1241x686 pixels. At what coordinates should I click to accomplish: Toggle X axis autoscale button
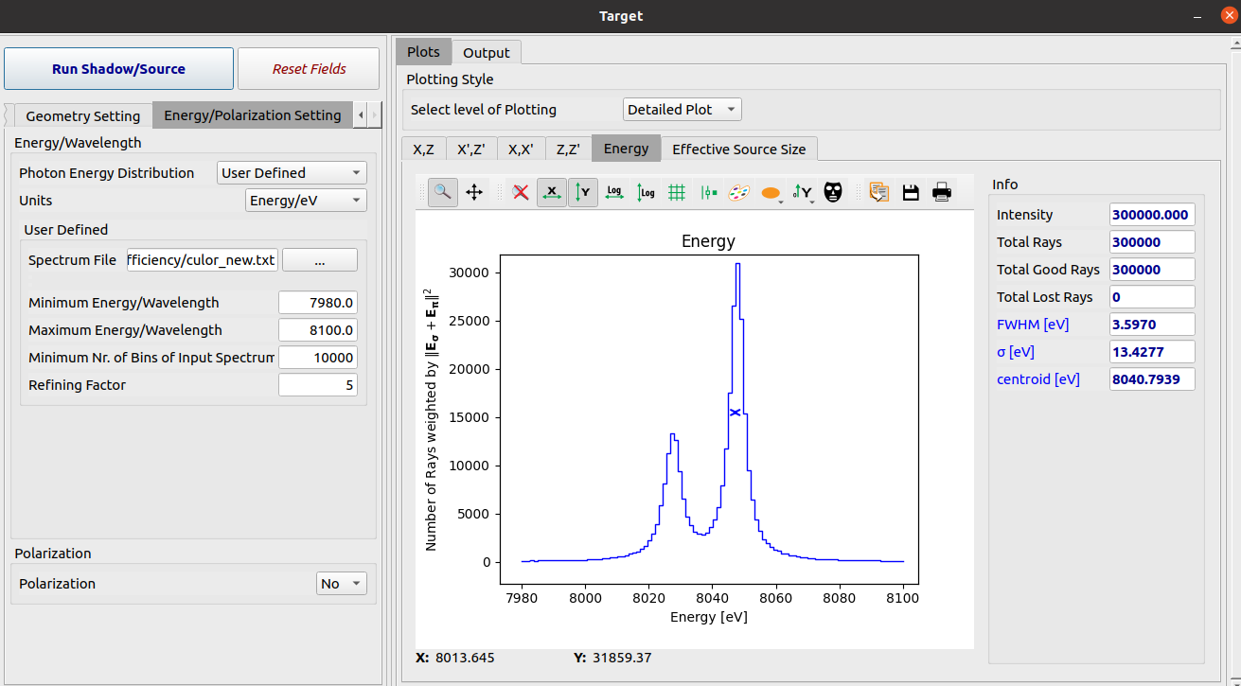[552, 192]
